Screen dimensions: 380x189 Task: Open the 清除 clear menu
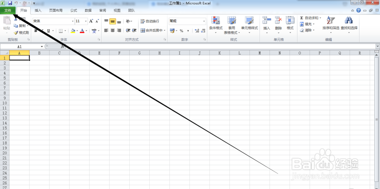point(307,30)
